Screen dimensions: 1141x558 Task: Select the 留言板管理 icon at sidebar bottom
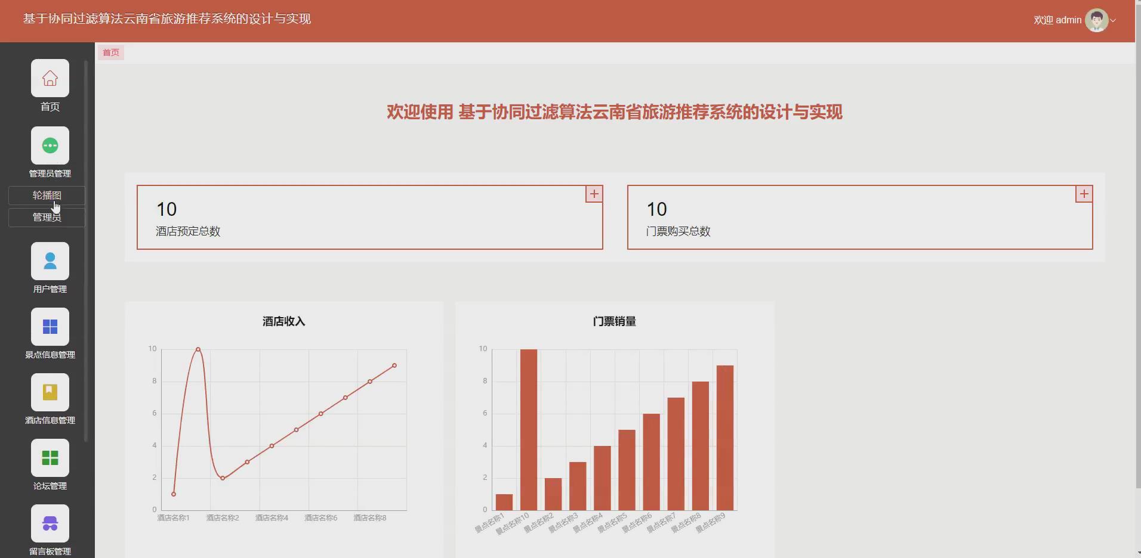click(x=50, y=523)
